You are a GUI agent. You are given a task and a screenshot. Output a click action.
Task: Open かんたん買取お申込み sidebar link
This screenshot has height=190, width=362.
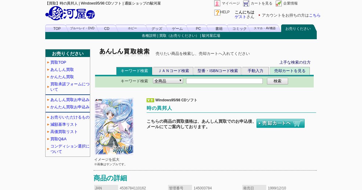(x=70, y=107)
